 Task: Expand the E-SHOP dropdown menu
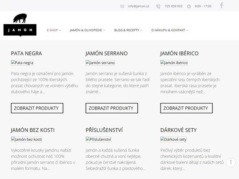pos(54,30)
